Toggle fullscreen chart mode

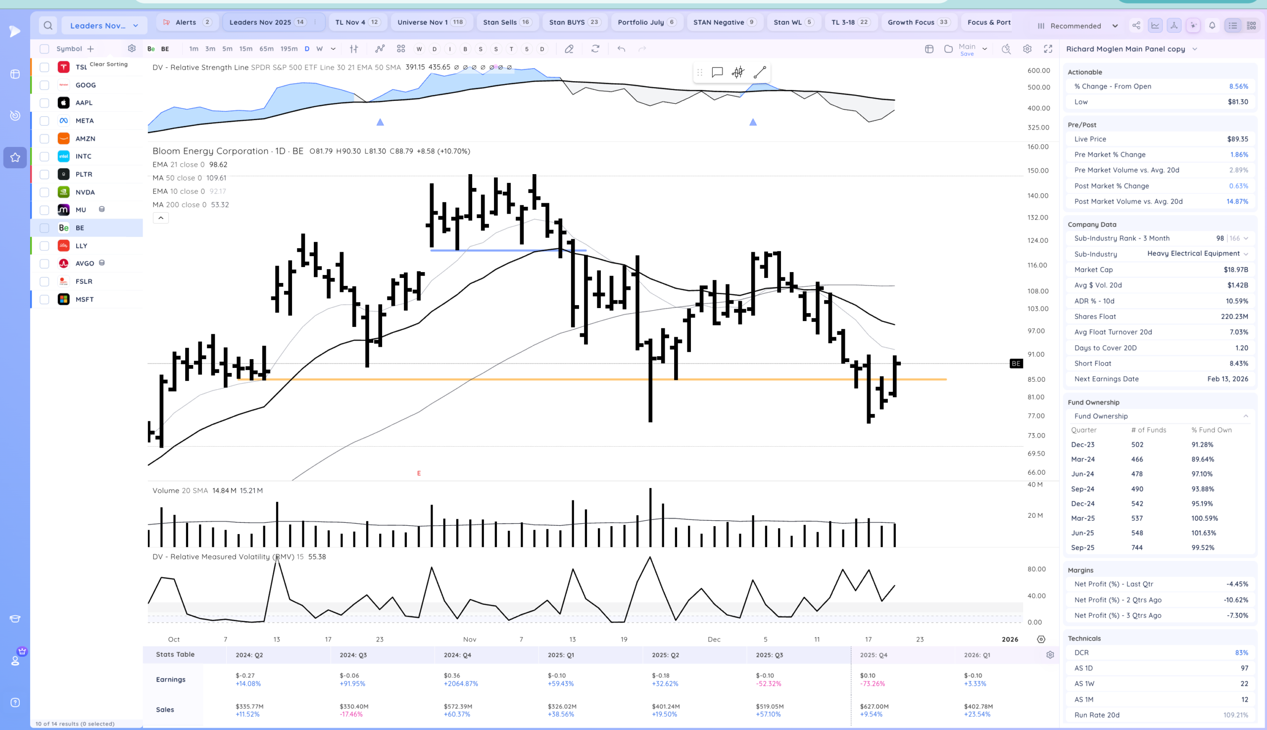point(1048,48)
